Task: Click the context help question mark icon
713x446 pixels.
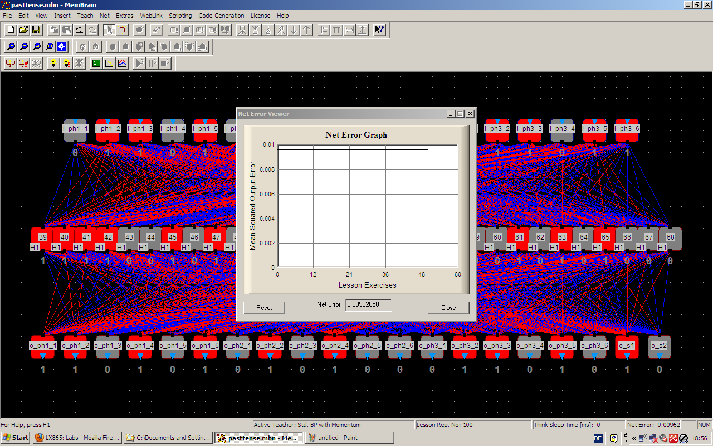Action: point(379,30)
